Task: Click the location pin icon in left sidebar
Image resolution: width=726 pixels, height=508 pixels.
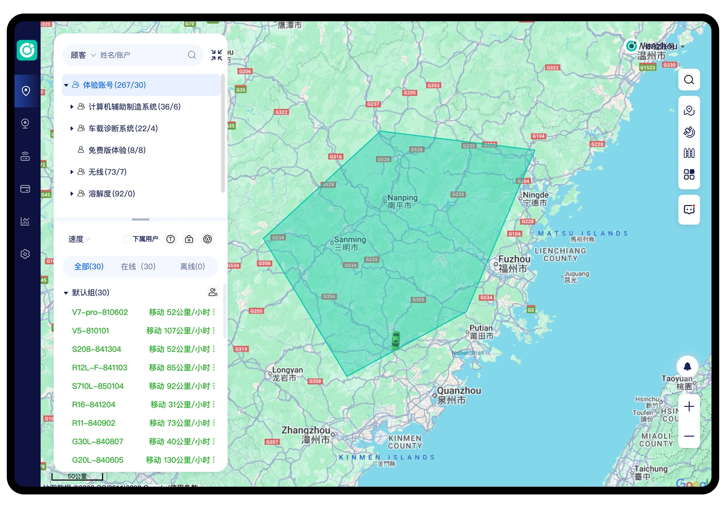Action: 26,91
